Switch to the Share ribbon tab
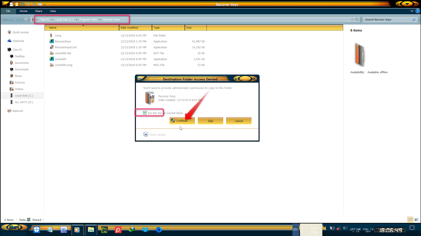 click(x=39, y=11)
